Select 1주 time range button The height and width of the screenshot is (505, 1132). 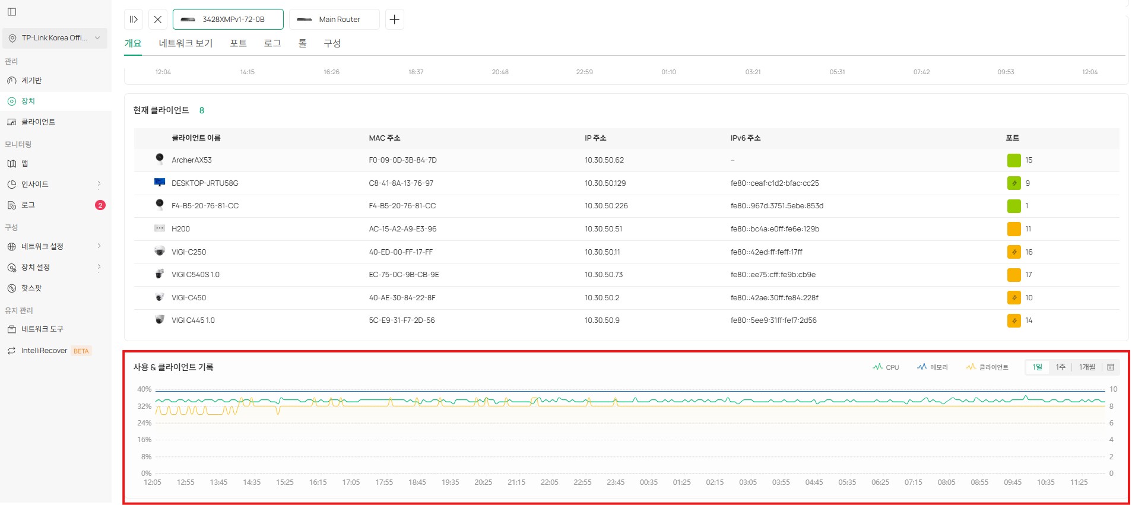click(x=1060, y=367)
